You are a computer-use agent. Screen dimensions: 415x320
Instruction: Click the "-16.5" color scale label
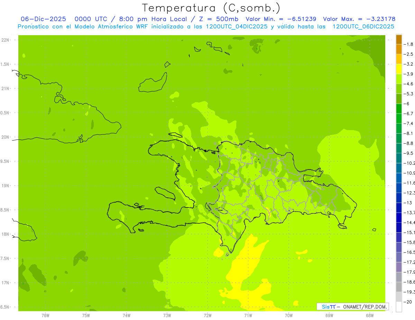(x=409, y=253)
